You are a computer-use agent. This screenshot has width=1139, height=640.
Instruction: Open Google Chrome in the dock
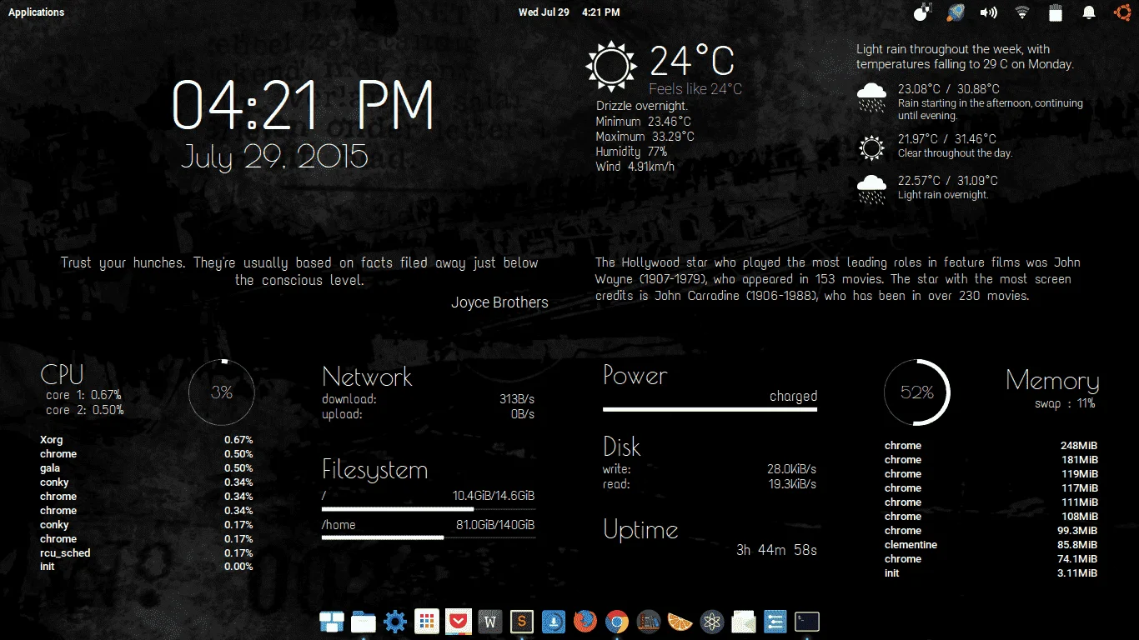click(617, 622)
